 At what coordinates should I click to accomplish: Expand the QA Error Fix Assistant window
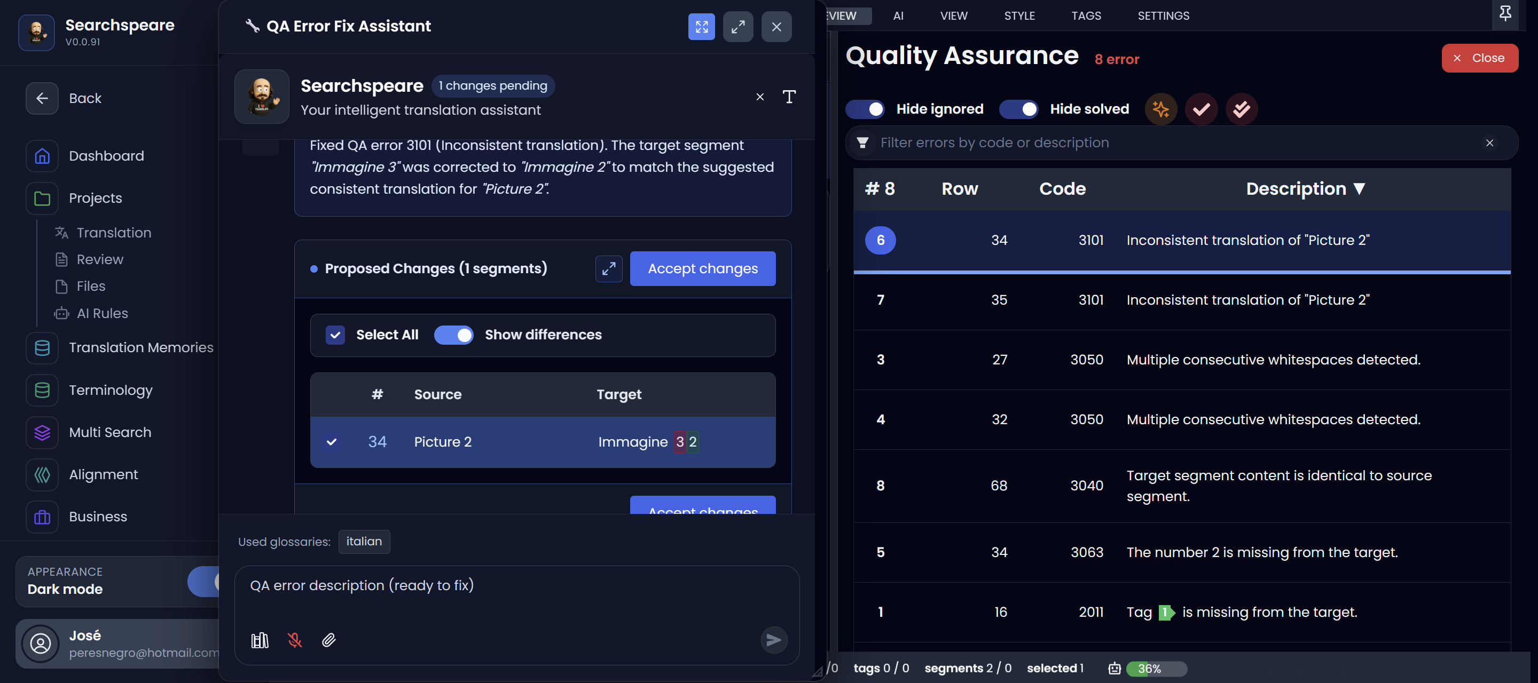point(737,26)
